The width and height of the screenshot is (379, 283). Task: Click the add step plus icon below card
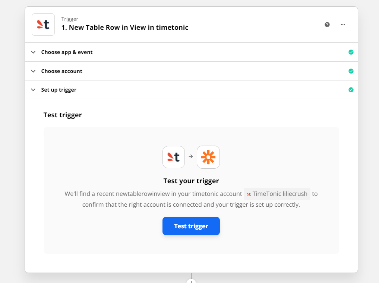[x=191, y=281]
